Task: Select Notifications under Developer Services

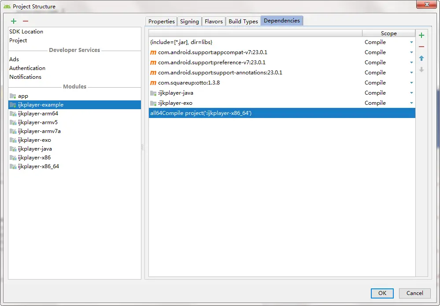Action: [x=74, y=77]
